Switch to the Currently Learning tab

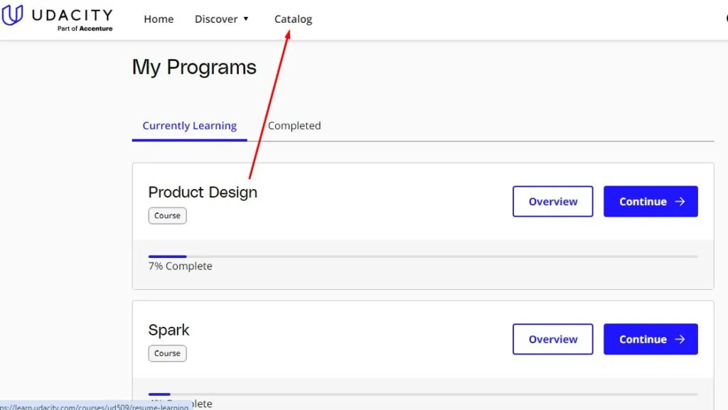pyautogui.click(x=189, y=126)
